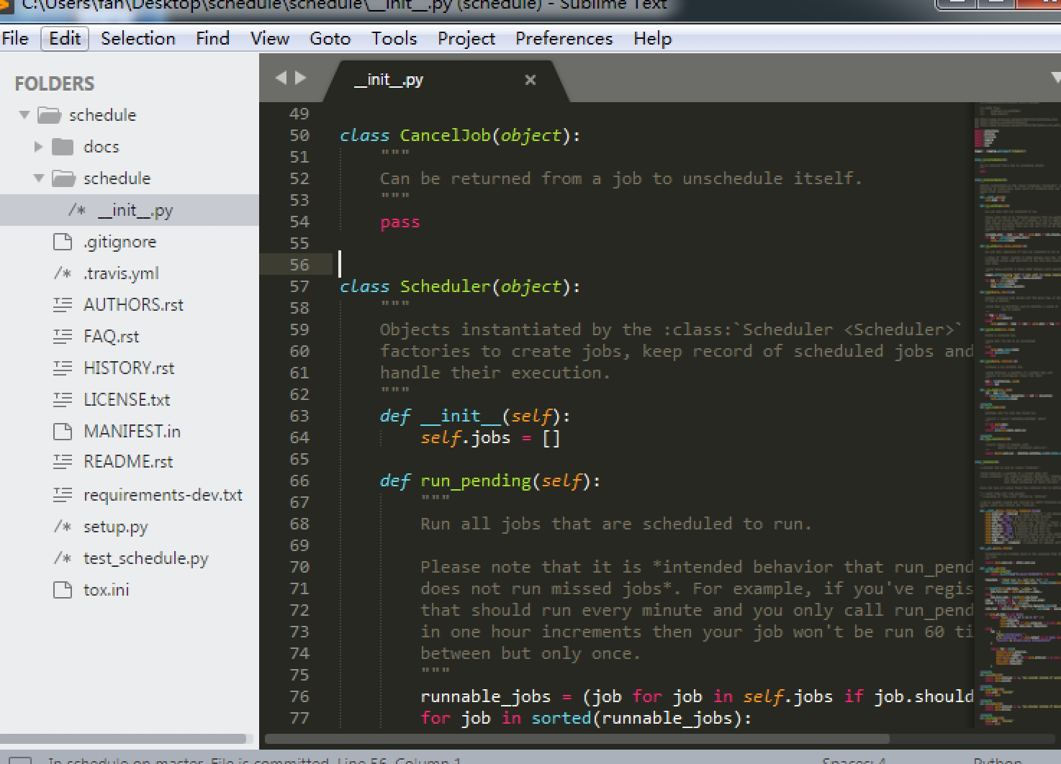Open test_schedule.py from the sidebar
Image resolution: width=1061 pixels, height=764 pixels.
pos(145,558)
